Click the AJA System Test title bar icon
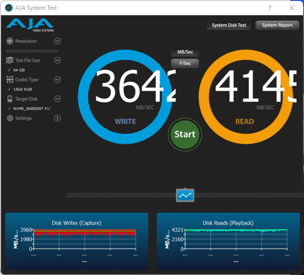The height and width of the screenshot is (275, 304). 8,8
